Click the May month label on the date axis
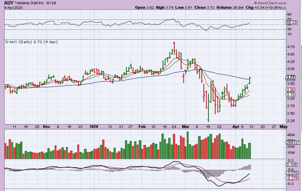The image size is (302, 191). coord(283,127)
